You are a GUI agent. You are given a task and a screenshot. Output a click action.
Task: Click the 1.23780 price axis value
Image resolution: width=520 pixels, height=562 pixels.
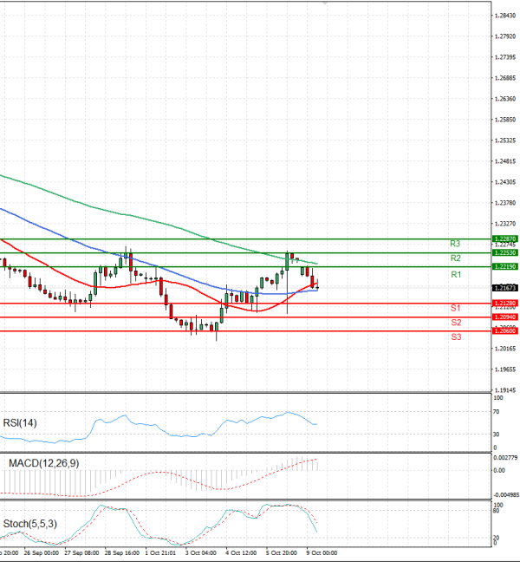(505, 202)
